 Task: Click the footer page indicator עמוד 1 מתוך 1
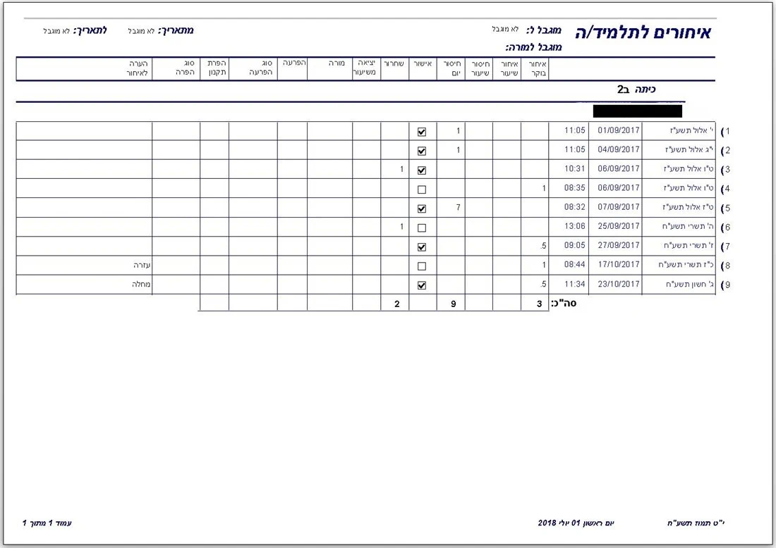point(47,523)
